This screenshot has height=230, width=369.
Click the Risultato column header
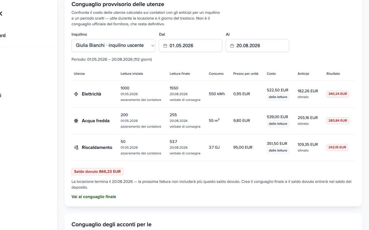tap(333, 74)
